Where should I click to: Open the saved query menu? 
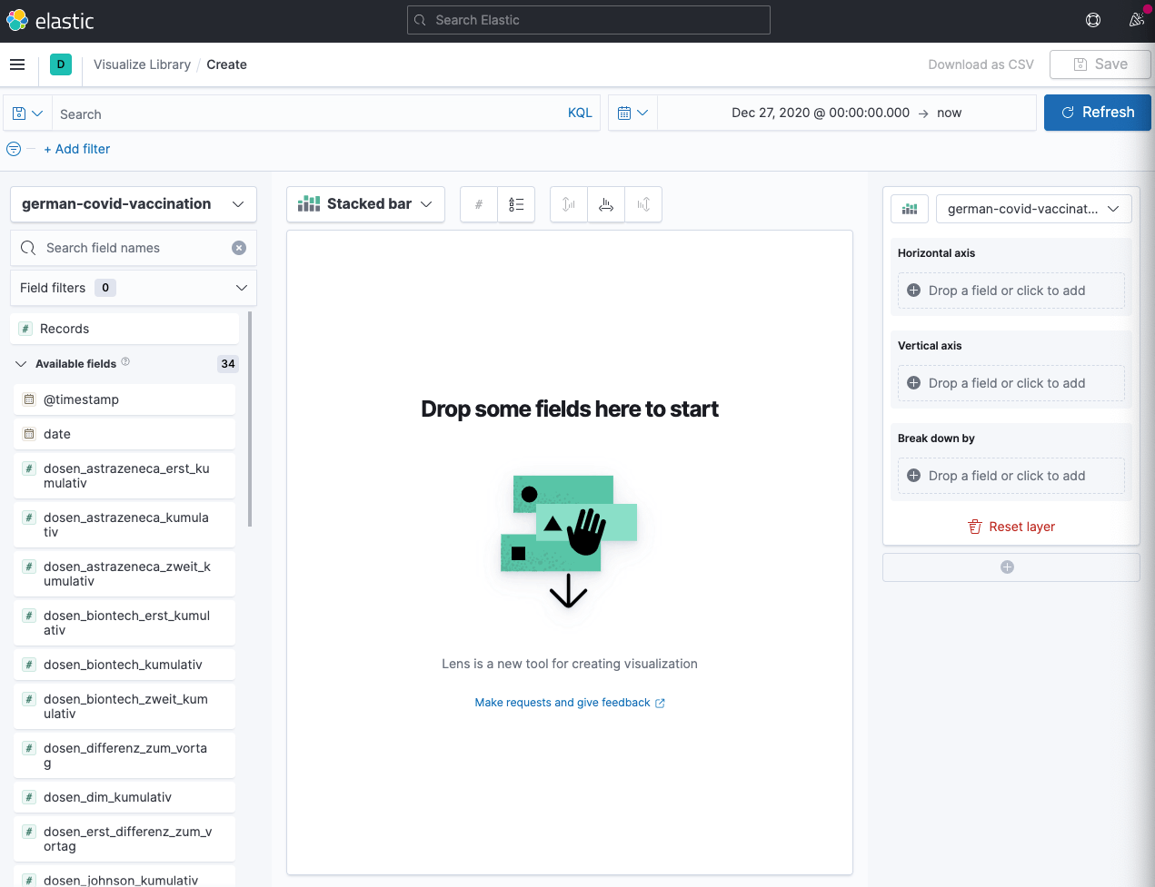pos(27,113)
